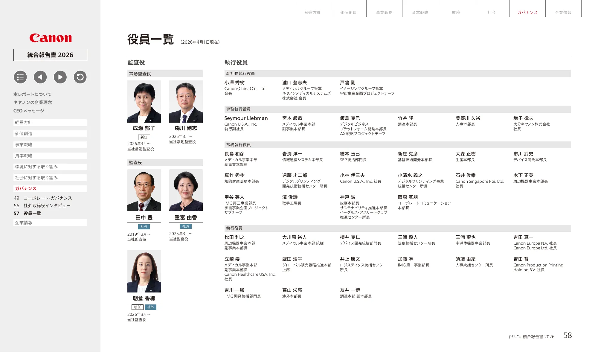This screenshot has width=598, height=352.
Task: Select the name 松田 利之
Action: tap(234, 237)
